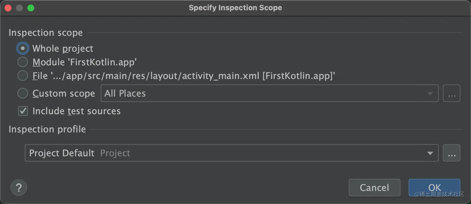Screen dimensions: 471x204
Task: Toggle the Include test sources checkbox
Action: (23, 111)
